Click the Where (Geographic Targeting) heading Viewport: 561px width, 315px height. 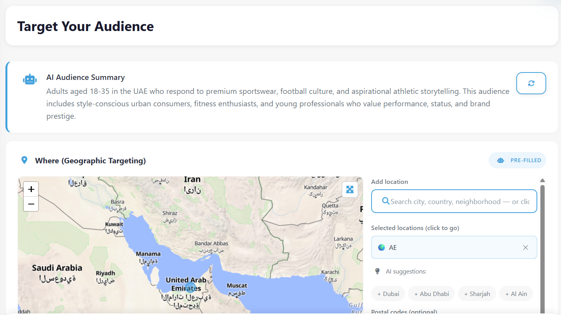tap(90, 161)
